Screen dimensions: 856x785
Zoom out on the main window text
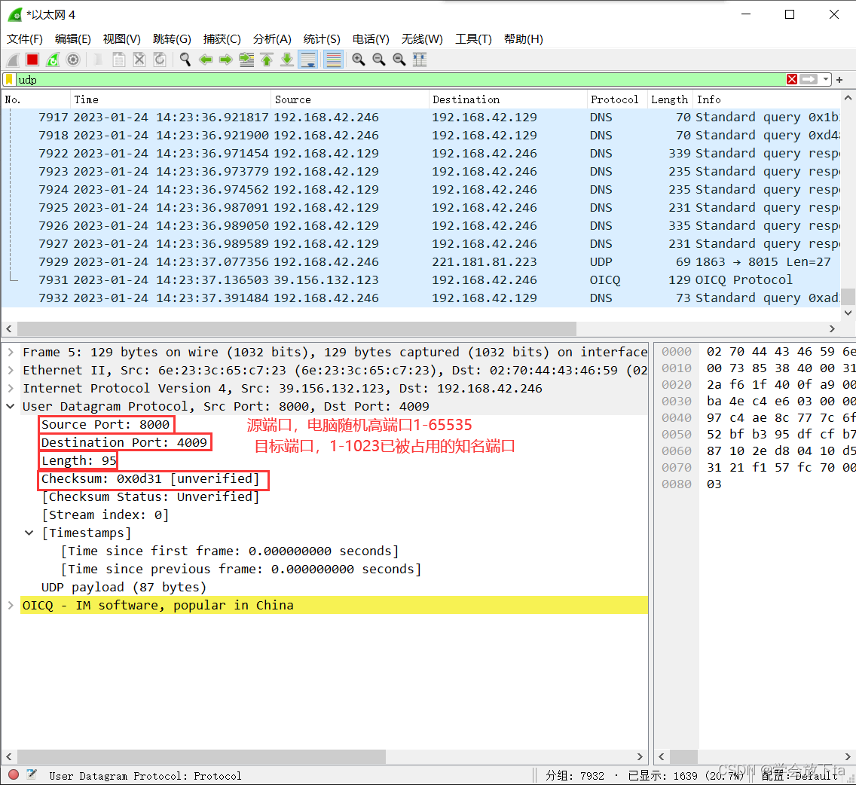[379, 60]
